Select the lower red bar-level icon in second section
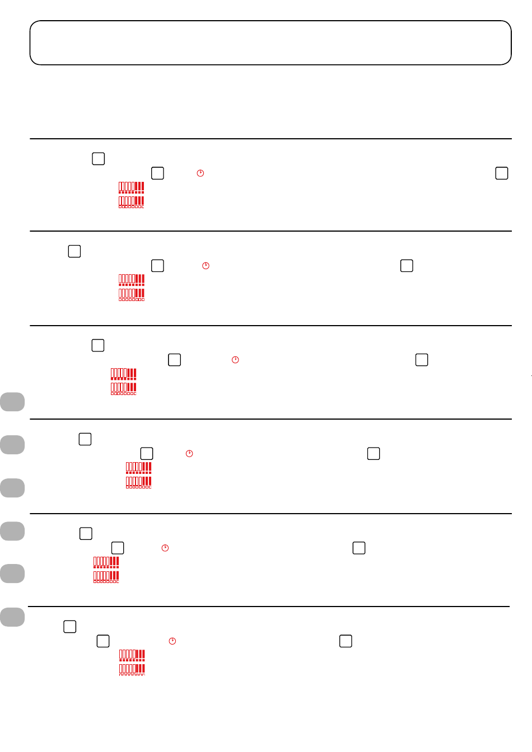Image resolution: width=532 pixels, height=752 pixels. pyautogui.click(x=132, y=295)
